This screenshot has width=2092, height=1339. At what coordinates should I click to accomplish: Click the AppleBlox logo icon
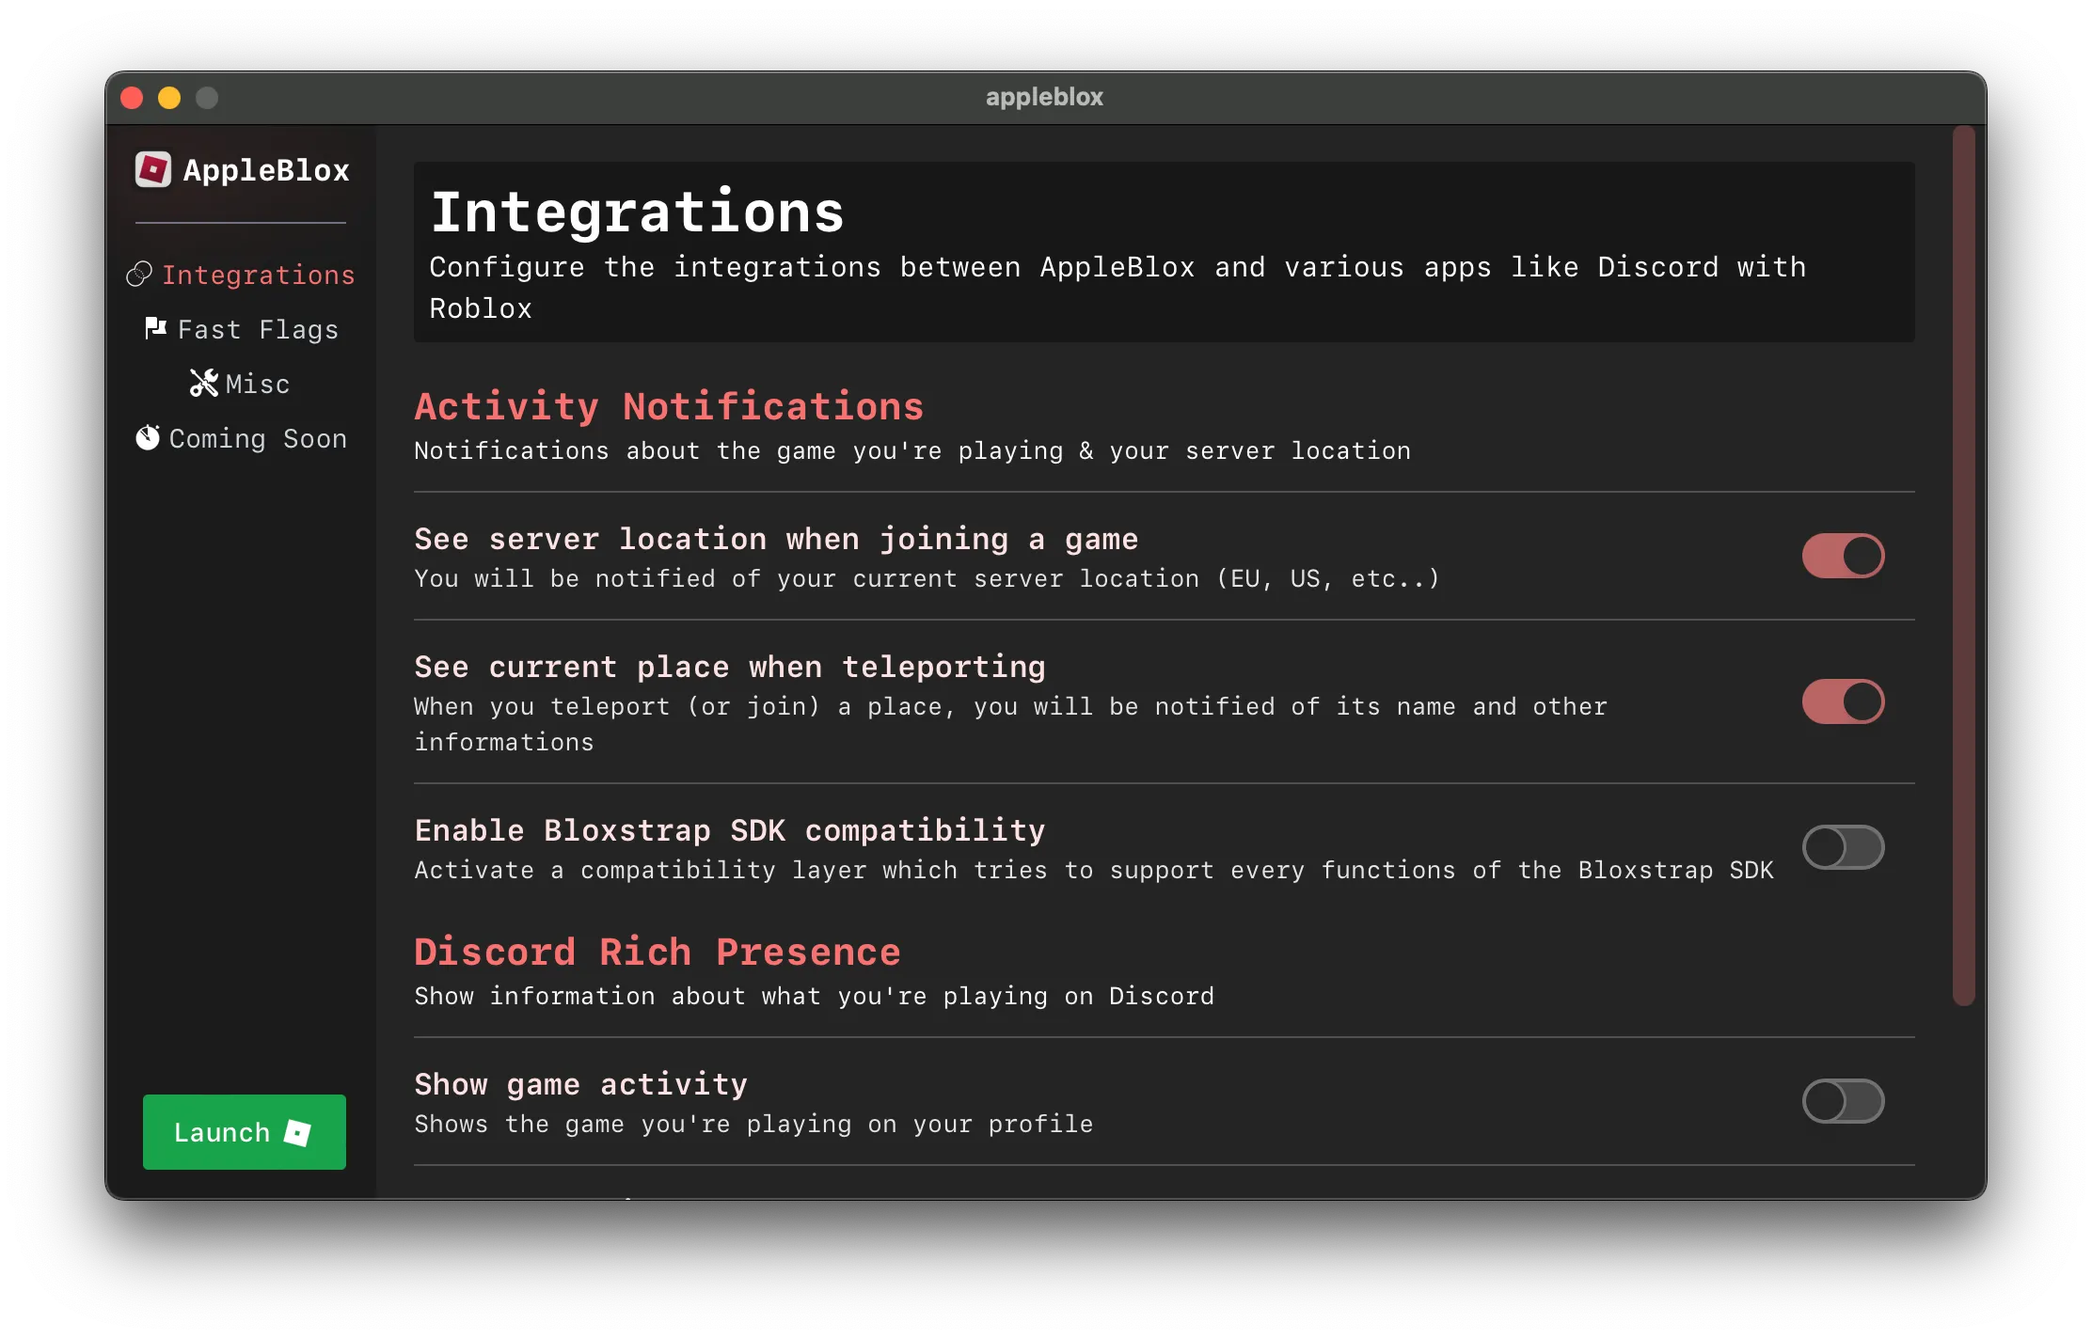152,170
